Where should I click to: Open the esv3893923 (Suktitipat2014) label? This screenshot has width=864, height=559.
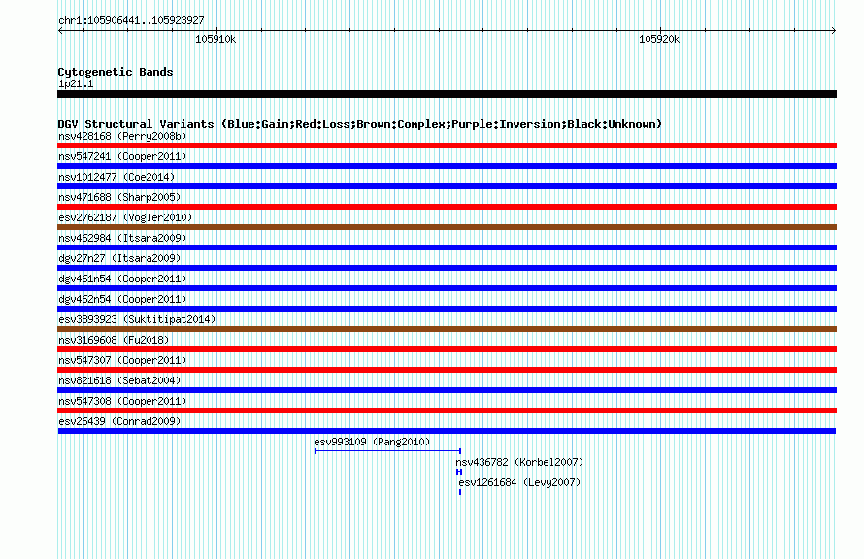click(x=137, y=319)
